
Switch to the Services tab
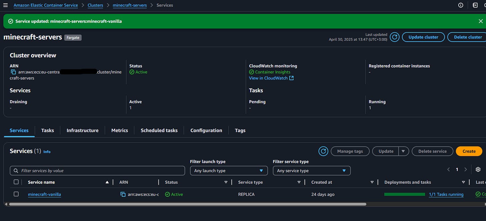pos(19,130)
